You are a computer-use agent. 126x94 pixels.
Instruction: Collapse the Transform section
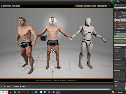[114, 48]
